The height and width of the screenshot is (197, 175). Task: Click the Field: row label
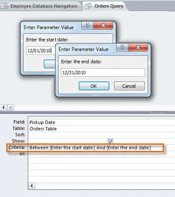[19, 122]
